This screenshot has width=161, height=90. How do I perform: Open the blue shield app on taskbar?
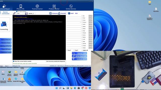(x=90, y=88)
